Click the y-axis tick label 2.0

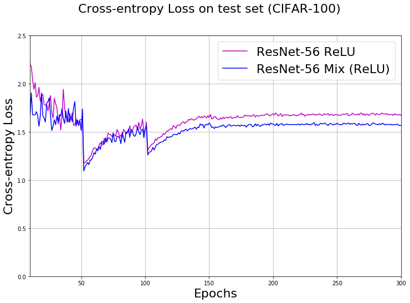tap(22, 84)
